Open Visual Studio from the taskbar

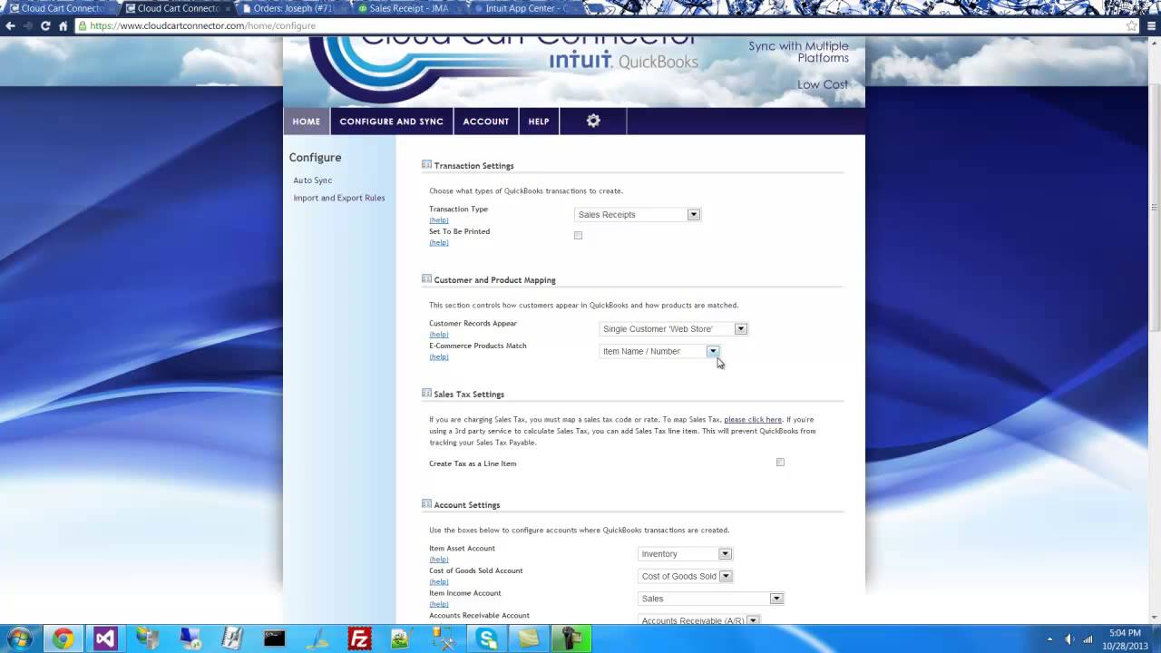click(x=105, y=638)
